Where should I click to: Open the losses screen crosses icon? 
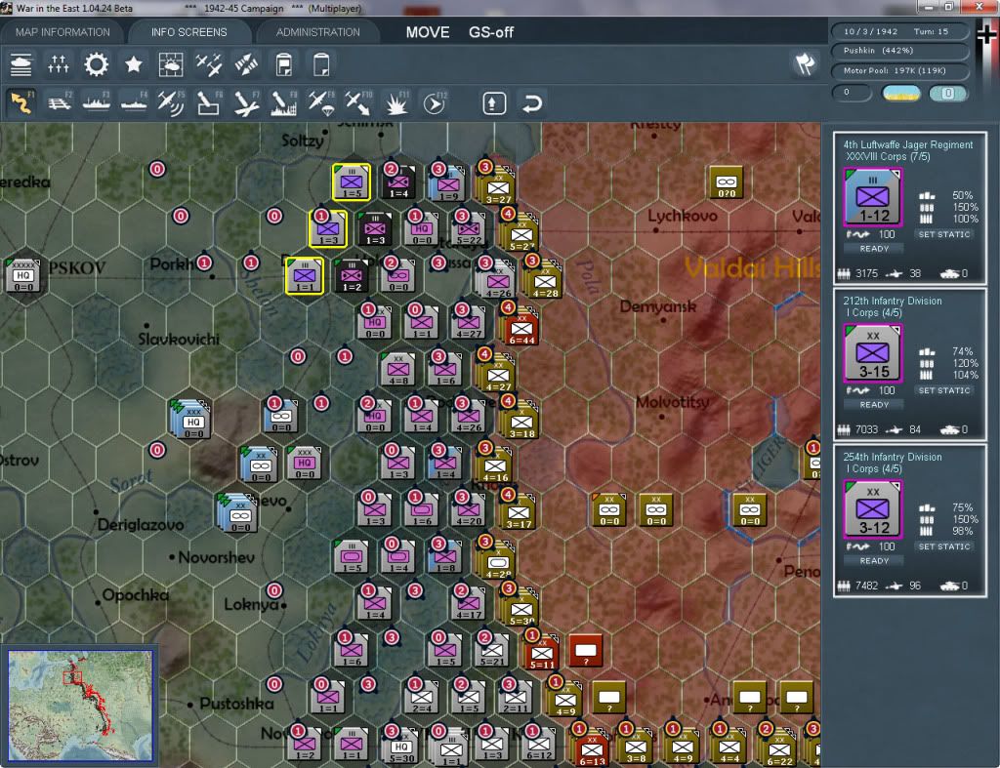(x=58, y=64)
